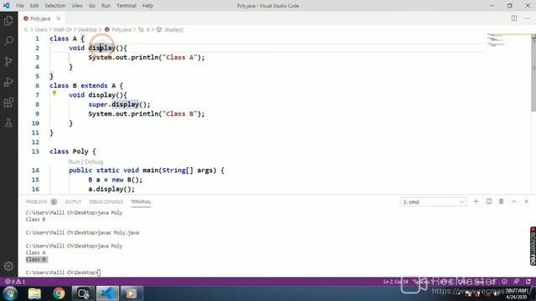Click the VS Code logo in title bar

click(x=6, y=6)
